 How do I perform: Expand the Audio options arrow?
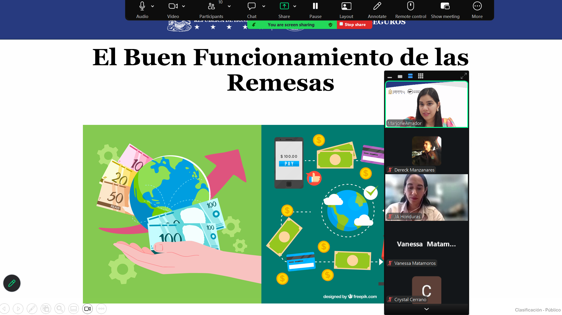pyautogui.click(x=153, y=6)
